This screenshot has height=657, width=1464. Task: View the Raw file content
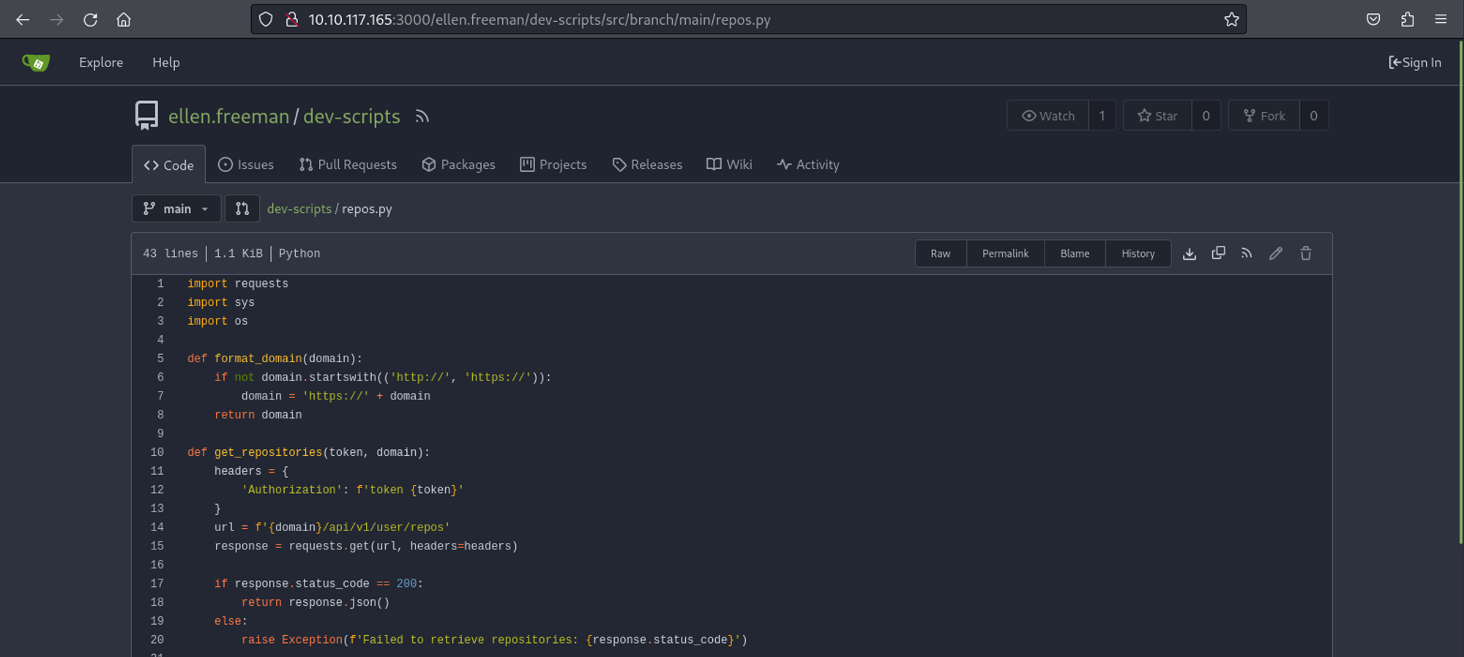point(940,253)
